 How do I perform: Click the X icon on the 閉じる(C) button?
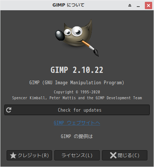(x=113, y=155)
